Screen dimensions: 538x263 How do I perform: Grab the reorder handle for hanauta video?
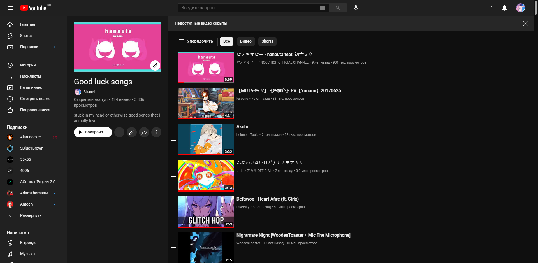(173, 68)
